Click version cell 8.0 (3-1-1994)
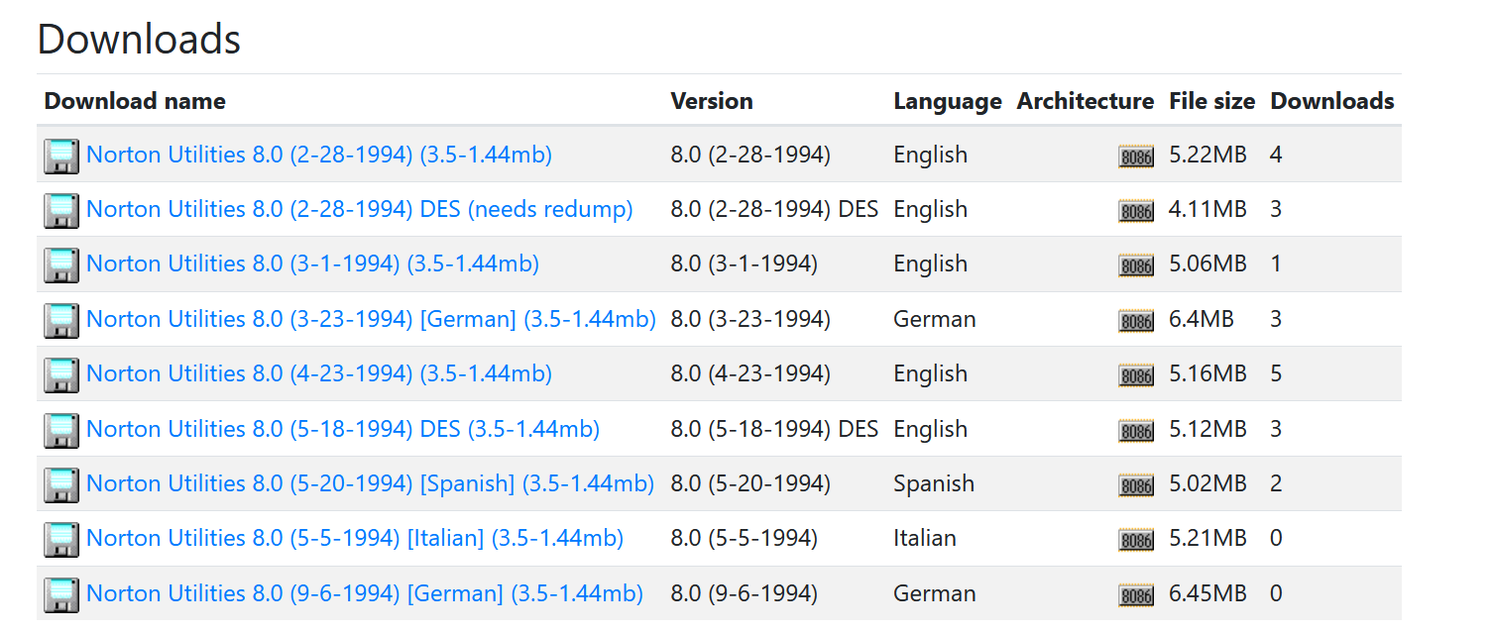This screenshot has height=633, width=1493. [745, 264]
